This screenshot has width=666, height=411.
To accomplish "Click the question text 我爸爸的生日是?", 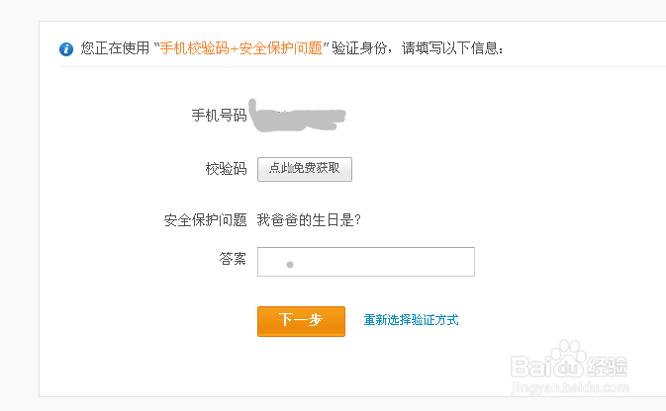I will [x=309, y=220].
